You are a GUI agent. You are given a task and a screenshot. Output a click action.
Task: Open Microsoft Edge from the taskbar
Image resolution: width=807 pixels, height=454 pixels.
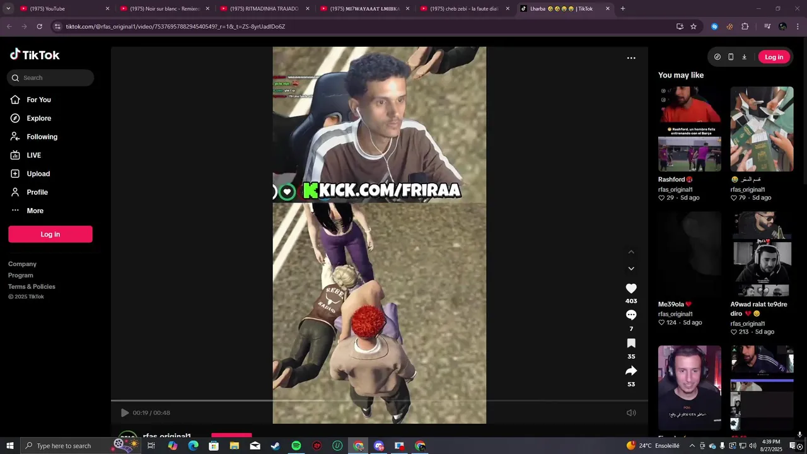193,446
